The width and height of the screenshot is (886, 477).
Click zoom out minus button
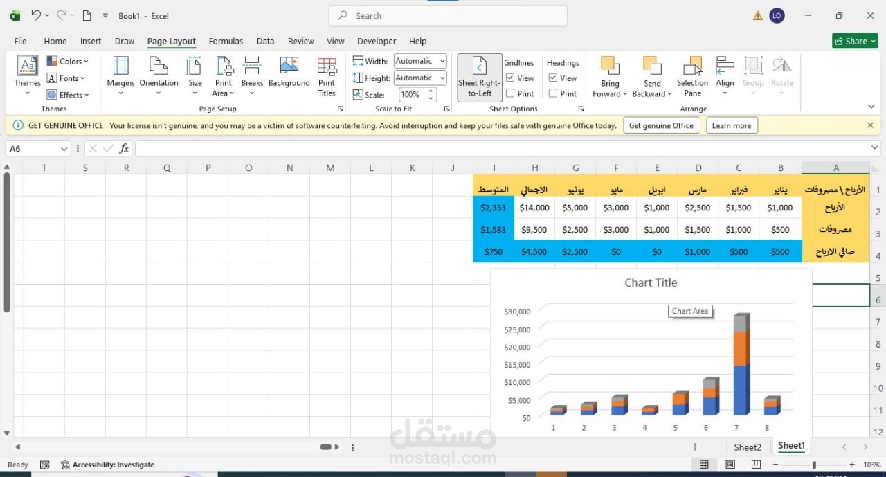click(x=775, y=465)
